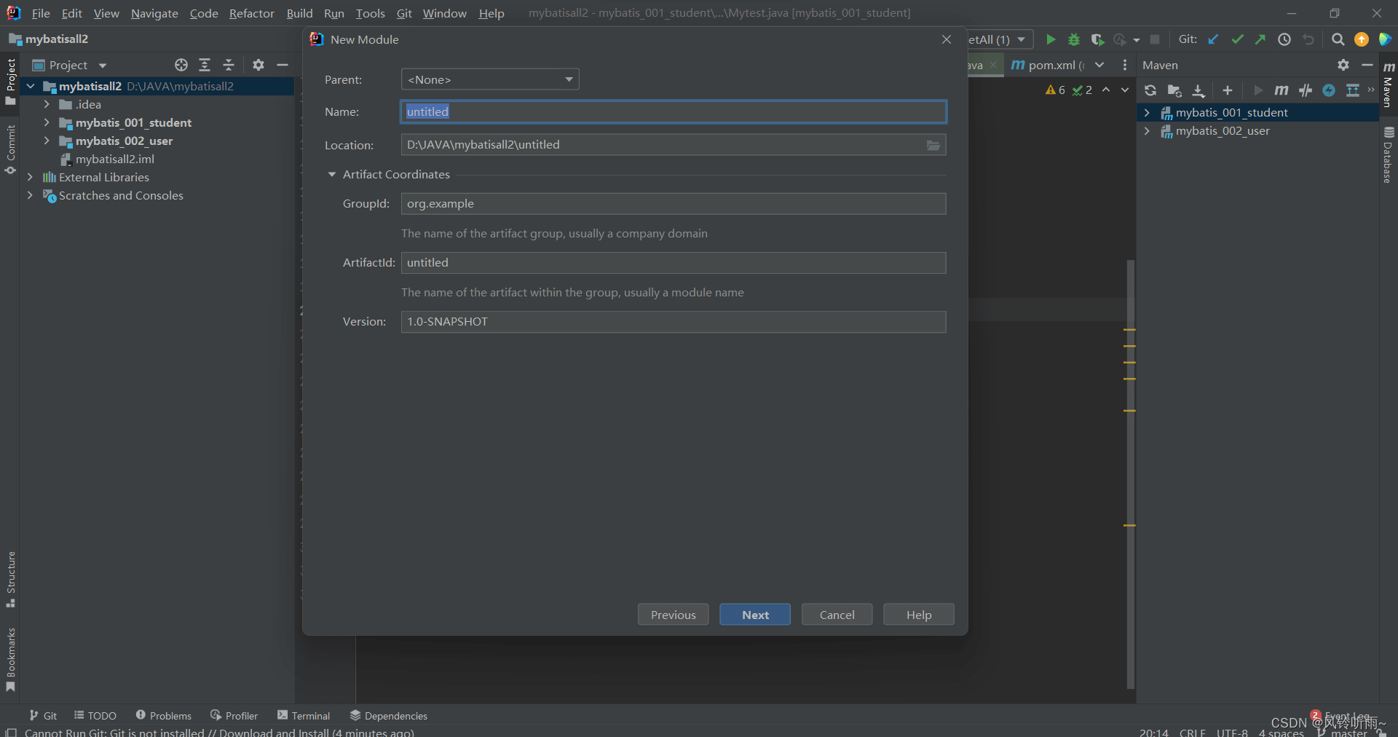This screenshot has height=737, width=1398.
Task: Collapse mybatisall2 root in Project tree
Action: 31,87
